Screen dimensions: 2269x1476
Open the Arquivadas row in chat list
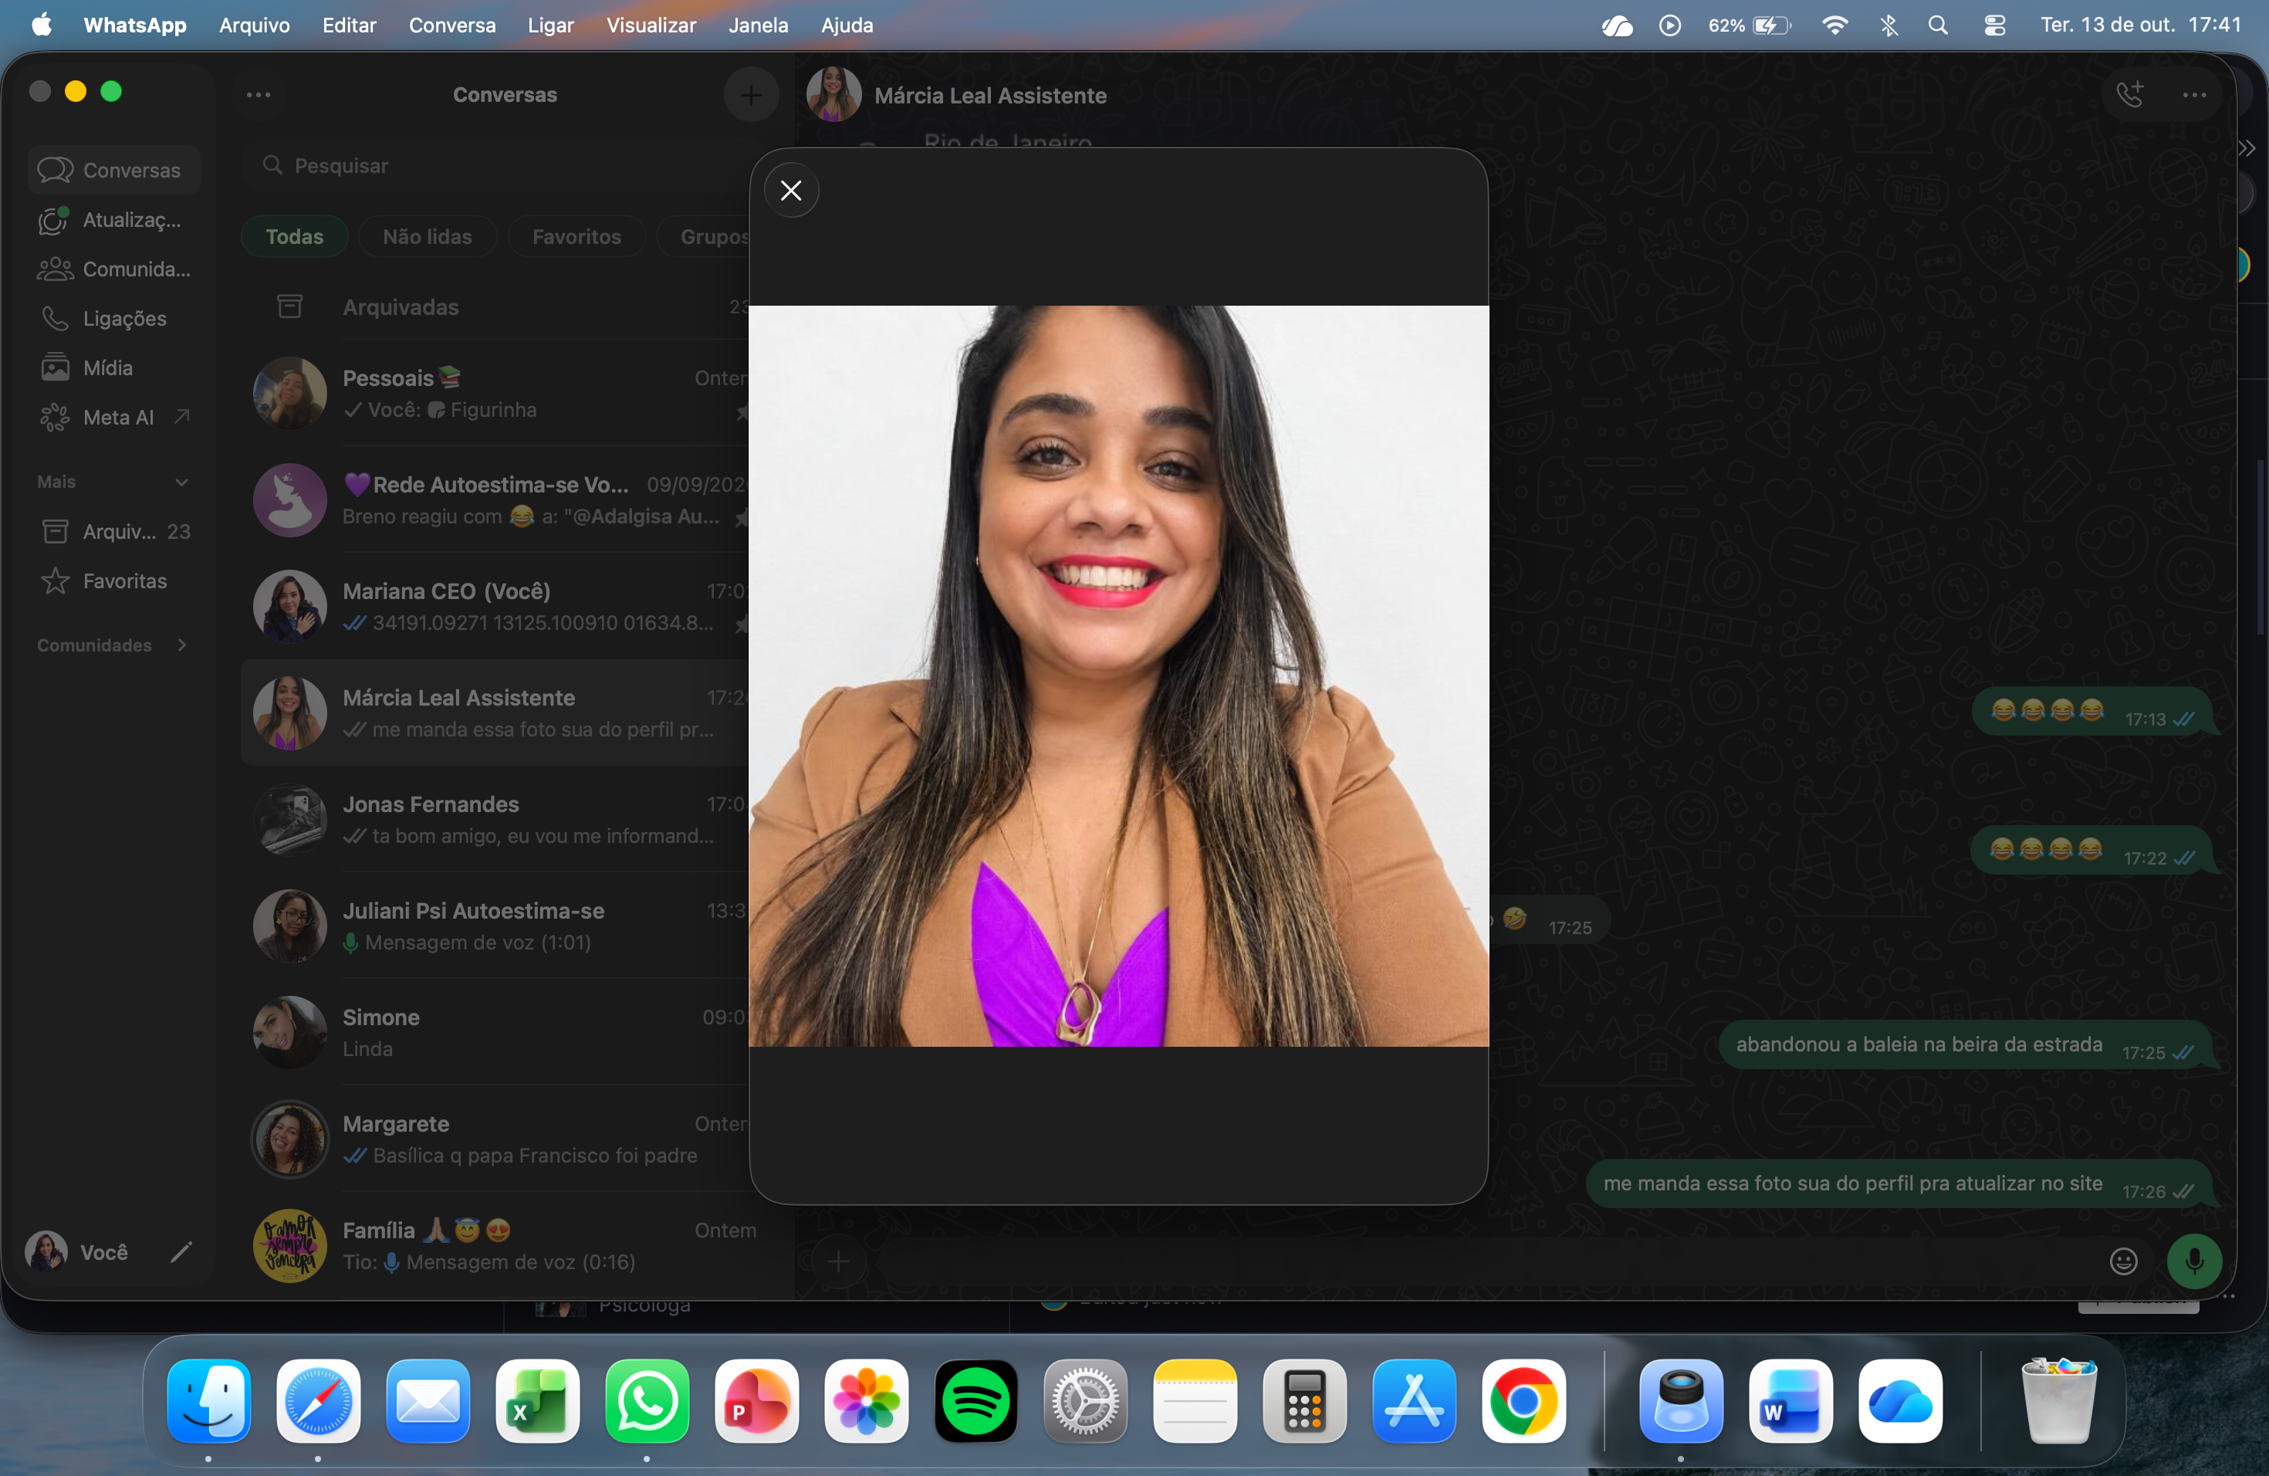tap(495, 307)
